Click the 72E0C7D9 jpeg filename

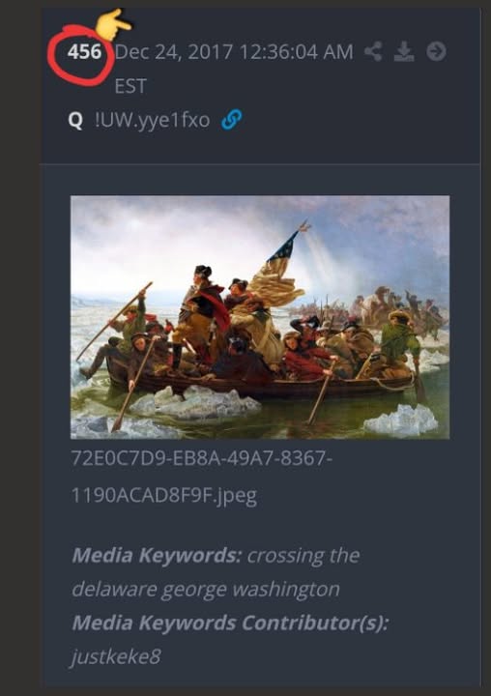tap(202, 477)
